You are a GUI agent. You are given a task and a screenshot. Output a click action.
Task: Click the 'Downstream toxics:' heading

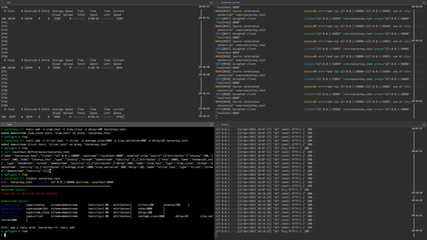(x=15, y=201)
